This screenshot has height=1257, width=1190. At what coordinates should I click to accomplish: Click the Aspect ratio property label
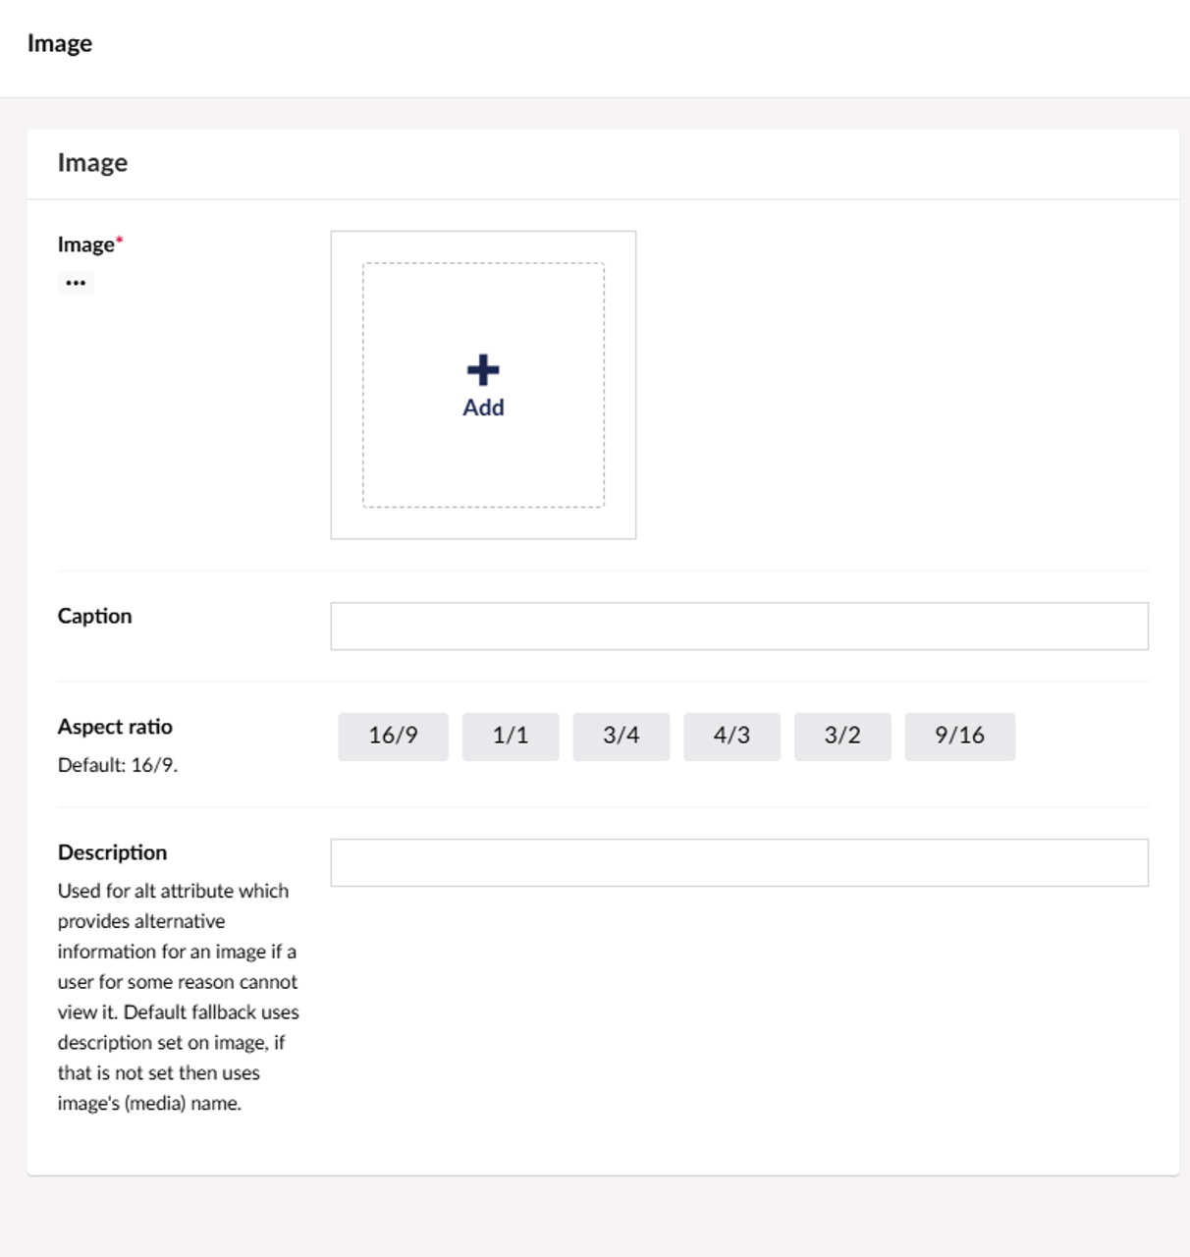[x=115, y=727]
